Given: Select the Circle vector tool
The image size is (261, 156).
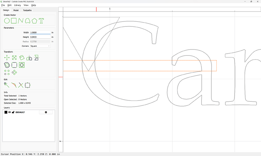Looking at the screenshot, I should [x=7, y=21].
